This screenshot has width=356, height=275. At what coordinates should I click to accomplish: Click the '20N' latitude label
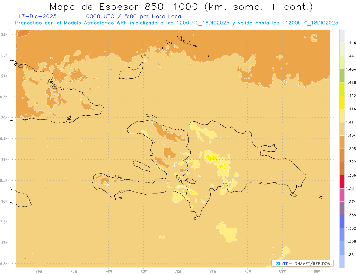4,118
